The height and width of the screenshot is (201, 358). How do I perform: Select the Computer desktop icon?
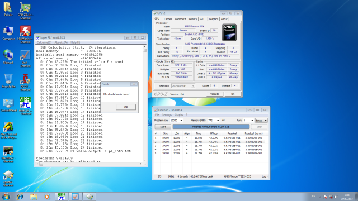click(x=8, y=33)
